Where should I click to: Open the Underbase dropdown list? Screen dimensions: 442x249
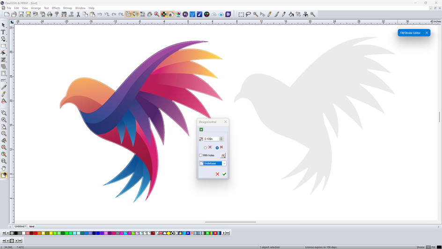pos(224,163)
